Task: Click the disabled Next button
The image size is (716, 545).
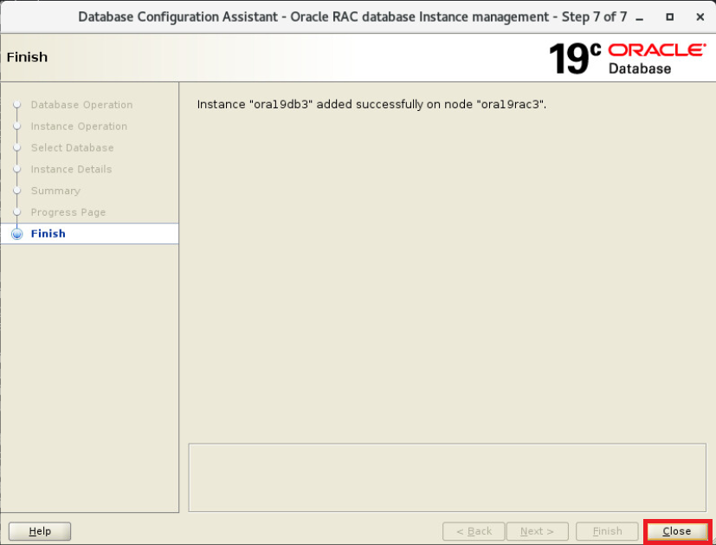Action: (538, 531)
